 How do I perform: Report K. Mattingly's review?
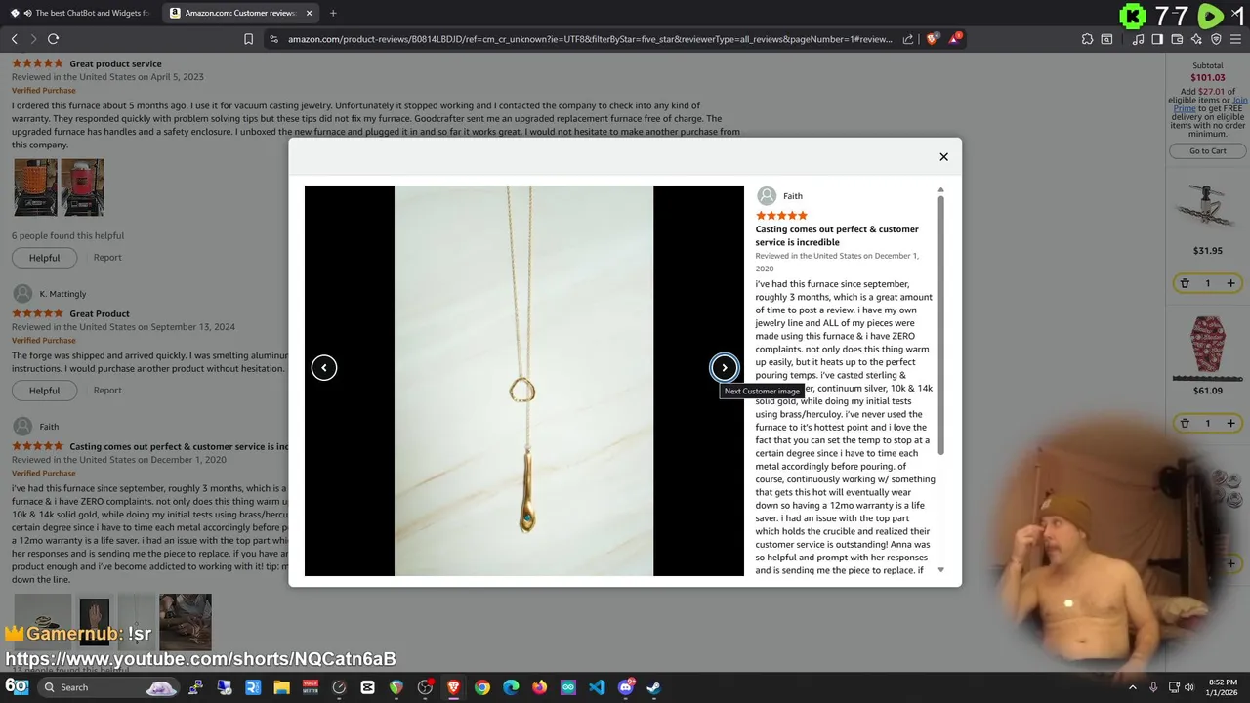click(107, 391)
